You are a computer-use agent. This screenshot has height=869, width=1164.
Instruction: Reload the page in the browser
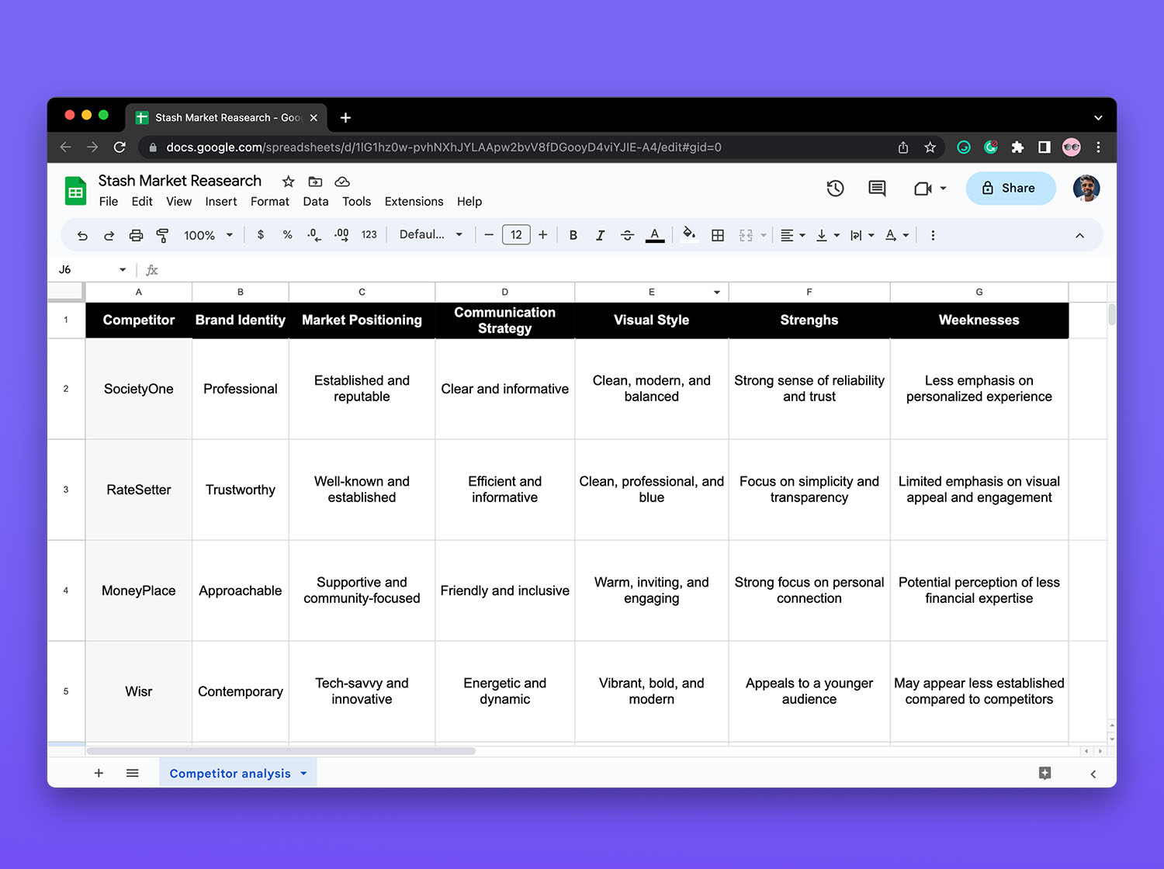pos(120,147)
